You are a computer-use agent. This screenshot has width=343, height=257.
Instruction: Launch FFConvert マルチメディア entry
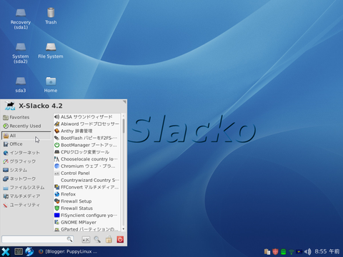(86, 187)
